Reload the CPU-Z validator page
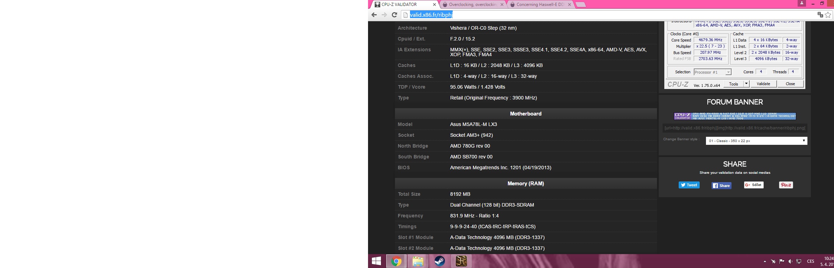 click(394, 15)
